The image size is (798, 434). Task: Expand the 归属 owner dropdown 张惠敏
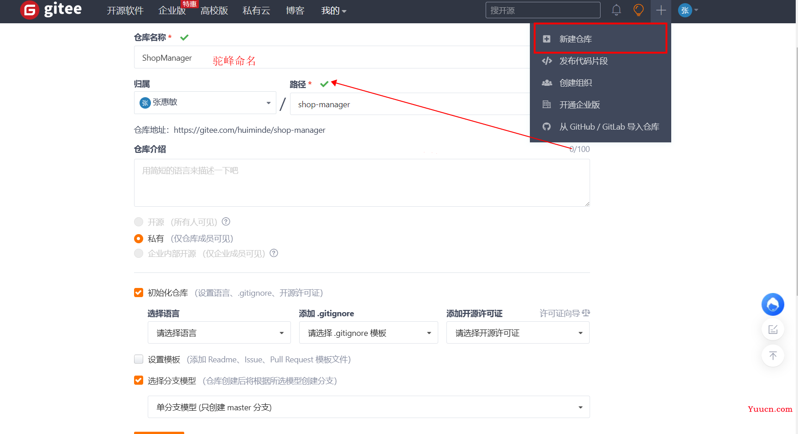205,103
